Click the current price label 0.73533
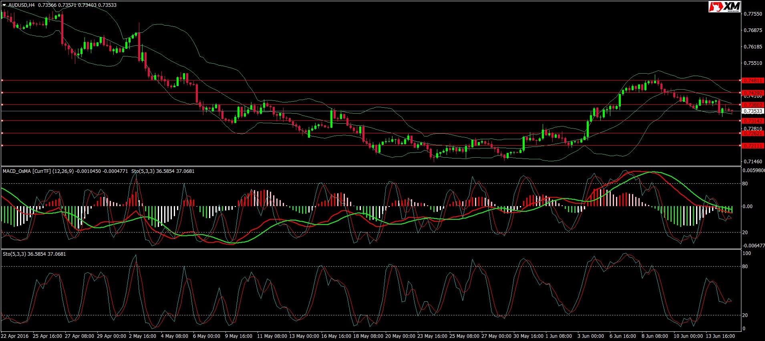This screenshot has width=765, height=341. pyautogui.click(x=753, y=111)
